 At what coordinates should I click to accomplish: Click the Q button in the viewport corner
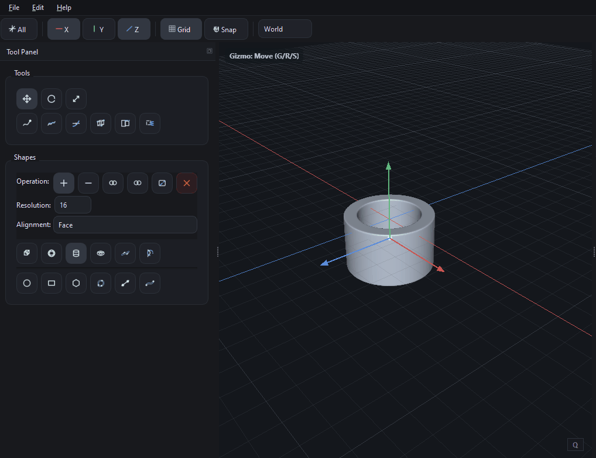coord(575,445)
